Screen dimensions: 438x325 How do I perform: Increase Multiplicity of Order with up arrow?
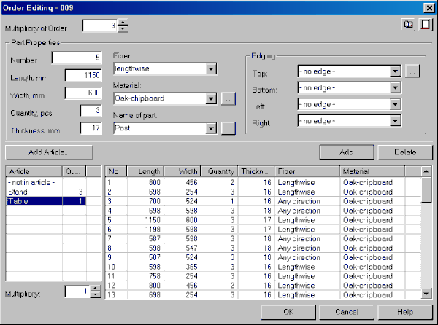[123, 22]
